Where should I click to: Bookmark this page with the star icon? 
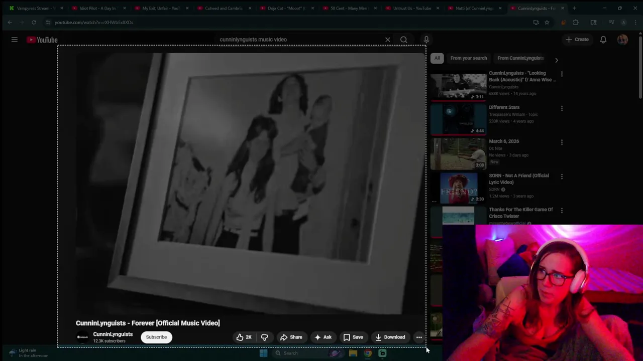(x=547, y=22)
